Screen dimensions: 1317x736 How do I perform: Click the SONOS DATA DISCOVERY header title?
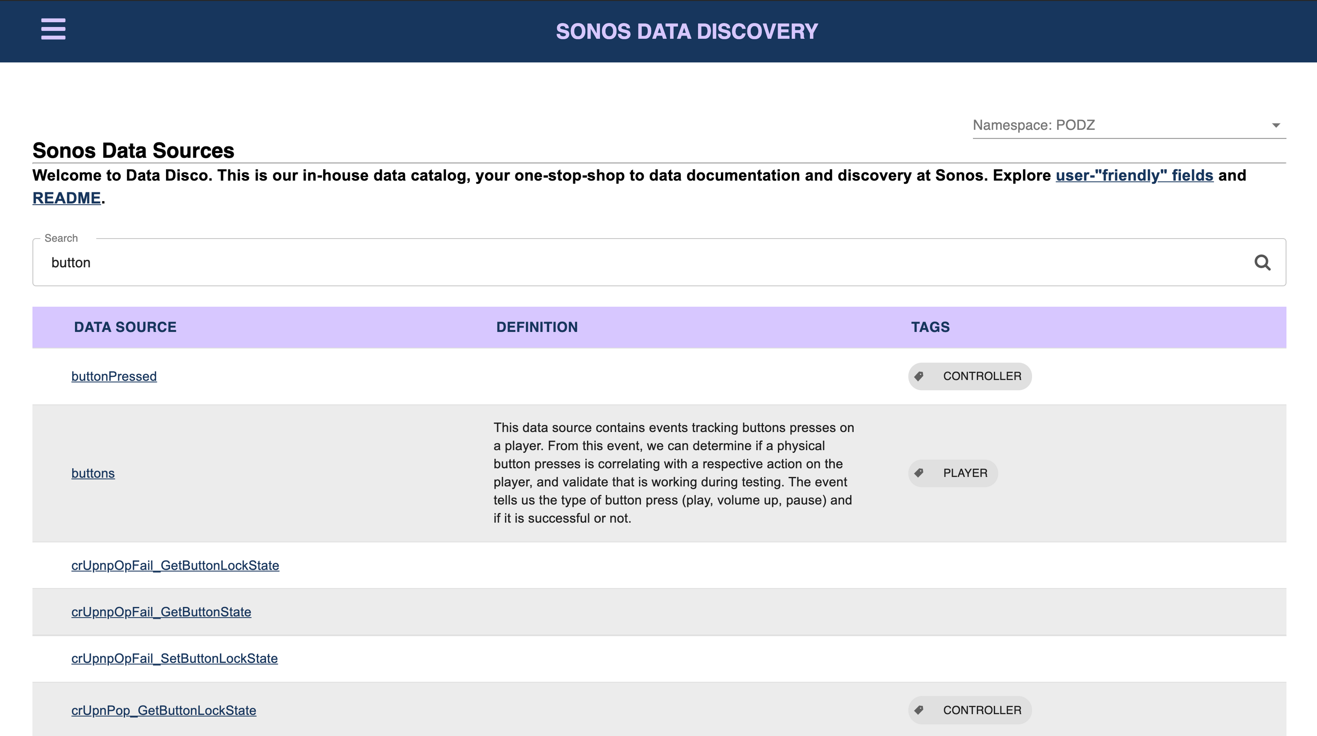click(x=687, y=32)
